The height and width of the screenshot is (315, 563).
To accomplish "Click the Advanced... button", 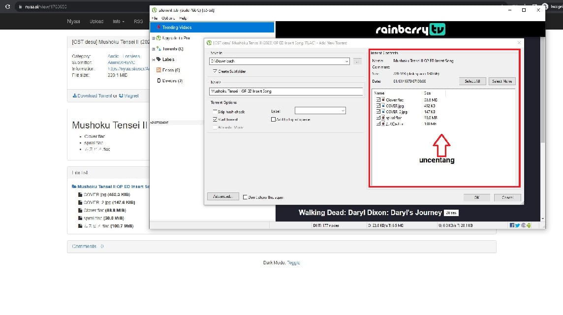I will 223,196.
